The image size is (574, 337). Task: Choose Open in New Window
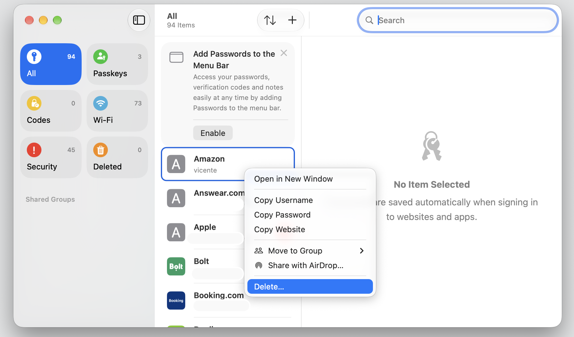(310, 179)
